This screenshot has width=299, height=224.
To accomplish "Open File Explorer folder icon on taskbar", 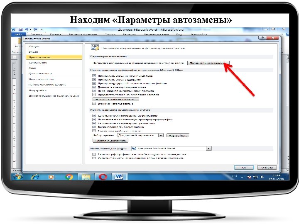I will coord(86,177).
